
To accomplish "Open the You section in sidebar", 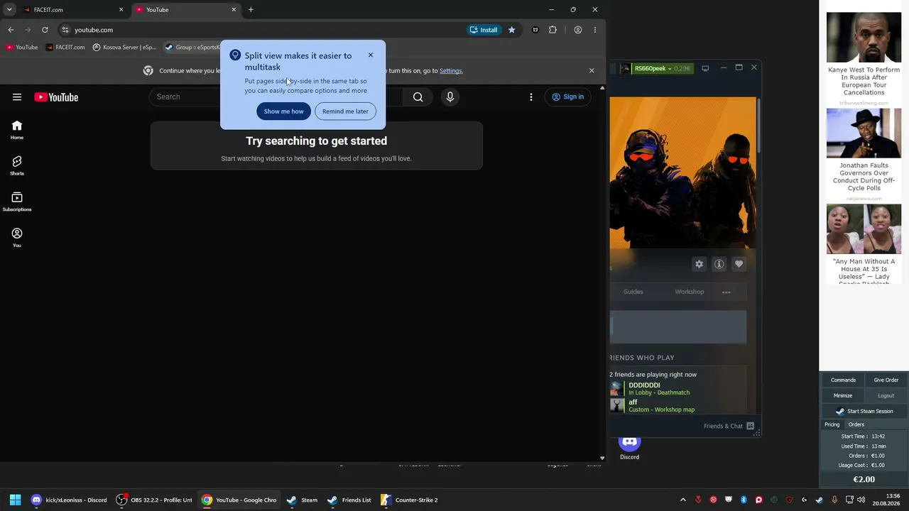I will pyautogui.click(x=17, y=238).
